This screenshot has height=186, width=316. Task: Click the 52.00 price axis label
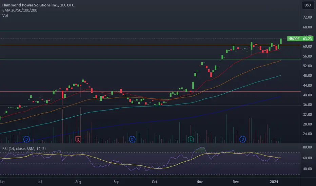tap(307, 66)
